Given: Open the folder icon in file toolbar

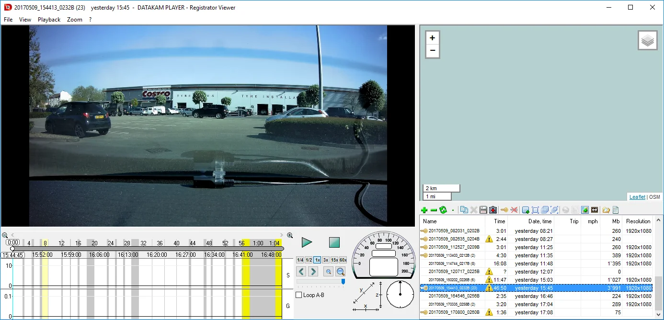Looking at the screenshot, I should click(606, 210).
